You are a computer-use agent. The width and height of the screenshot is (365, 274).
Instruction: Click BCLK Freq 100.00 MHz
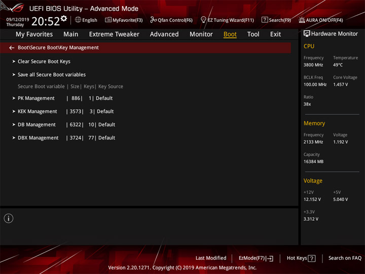point(315,85)
